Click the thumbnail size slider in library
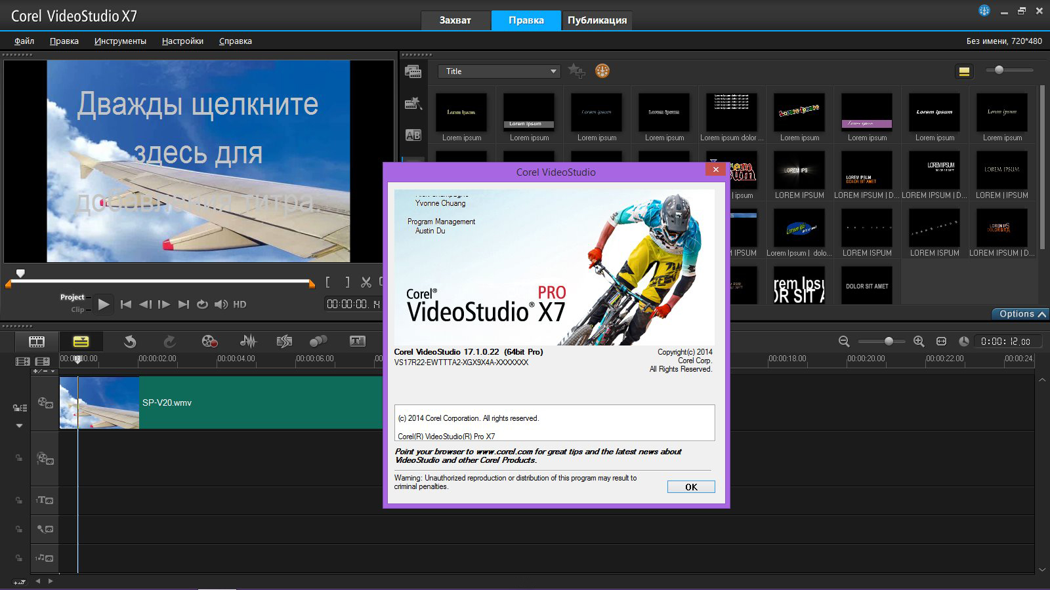1050x590 pixels. 999,70
